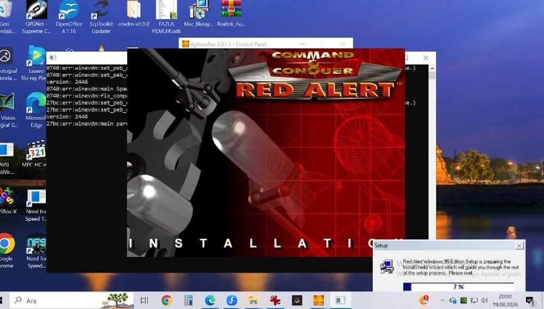Open the Fotoğraf desktop shortcut with the circle logo
Screen dimensions: 544x309
(x=8, y=64)
